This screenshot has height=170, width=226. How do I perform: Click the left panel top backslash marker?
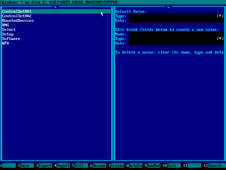click(x=55, y=7)
